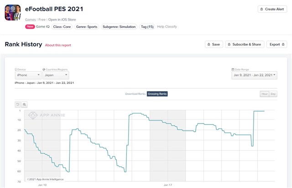Click the reset zoom undo icon
Screen dimensions: 292x188
click(x=18, y=105)
